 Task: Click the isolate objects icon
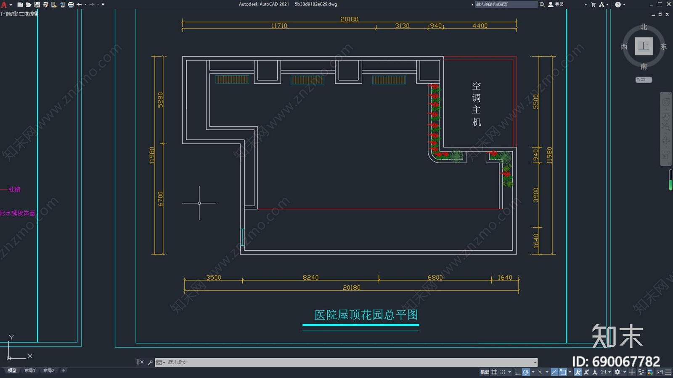(x=641, y=372)
